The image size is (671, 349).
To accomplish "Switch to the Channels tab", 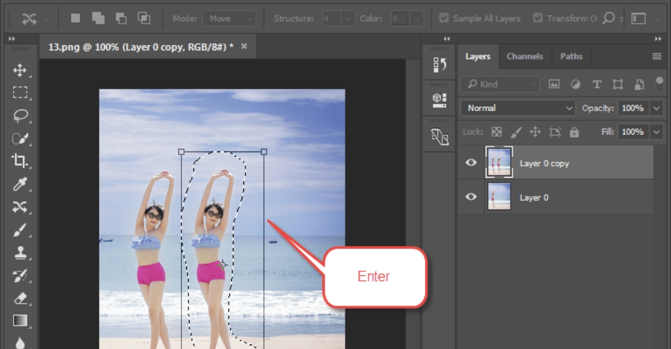I will click(x=524, y=57).
